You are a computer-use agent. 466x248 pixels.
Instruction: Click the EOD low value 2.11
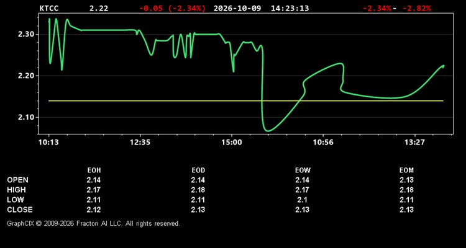click(198, 200)
